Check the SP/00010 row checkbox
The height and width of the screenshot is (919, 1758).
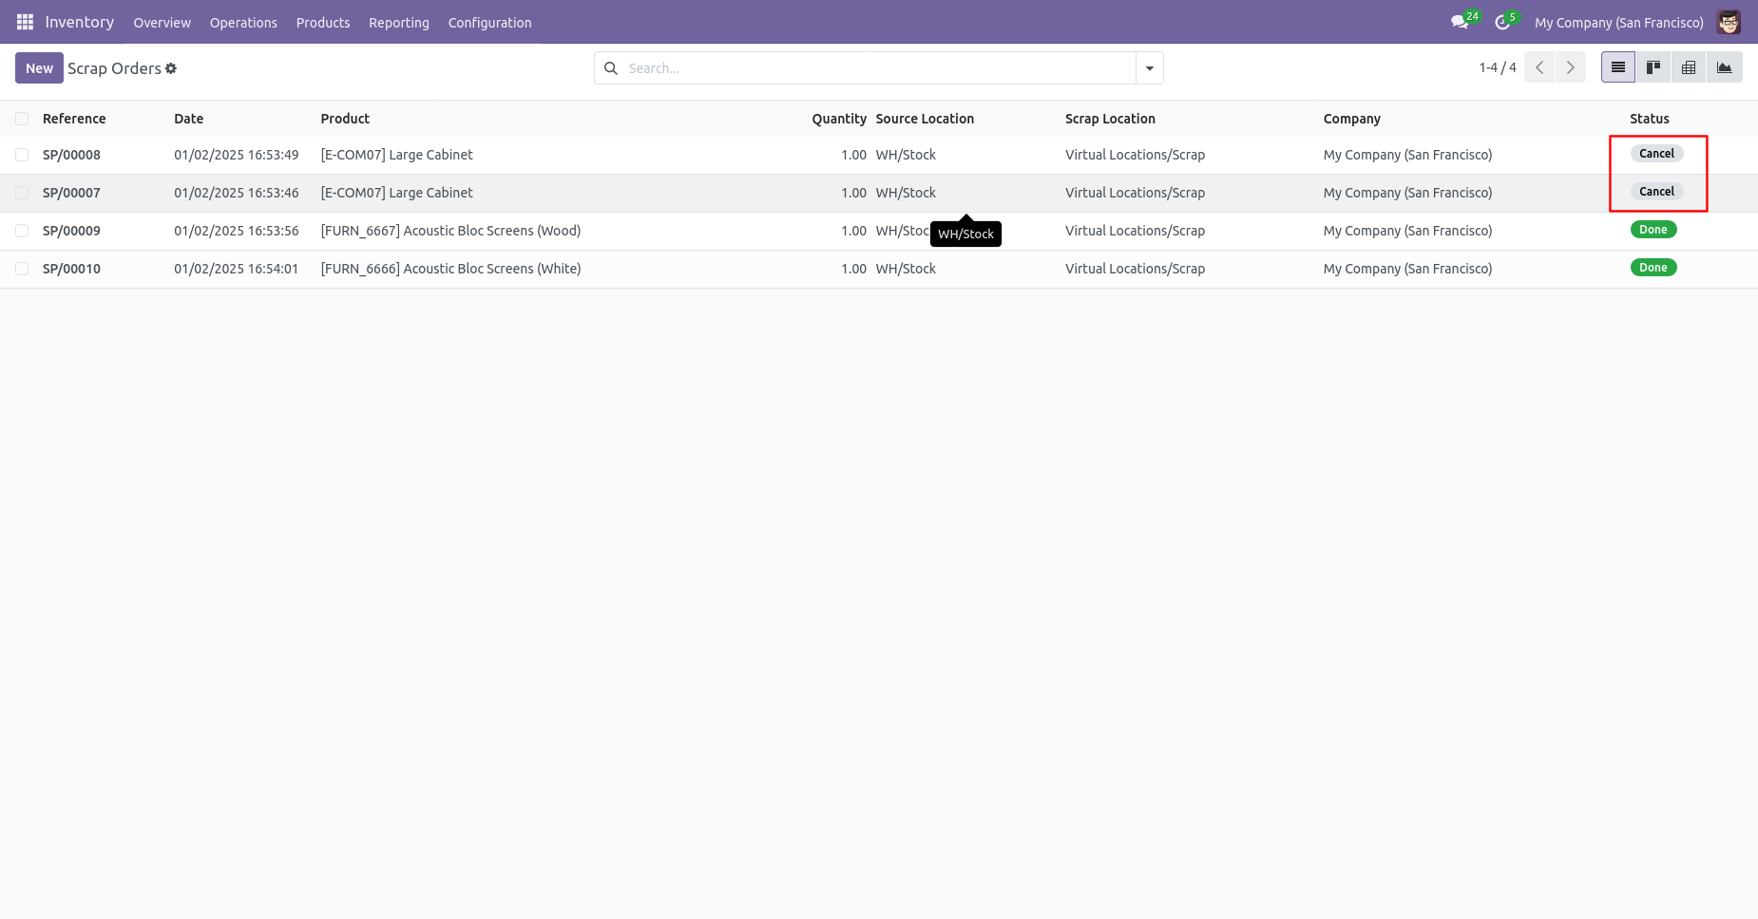point(22,269)
